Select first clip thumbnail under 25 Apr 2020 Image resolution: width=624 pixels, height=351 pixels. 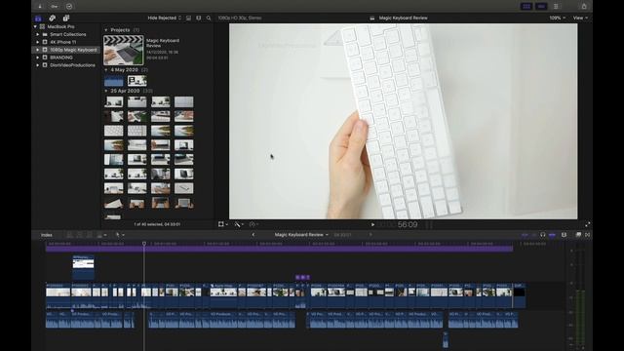(114, 101)
